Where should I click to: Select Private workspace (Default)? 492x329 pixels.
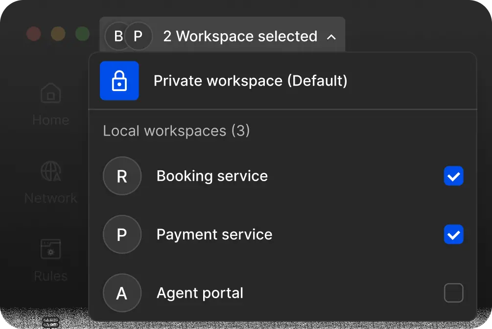pos(251,80)
